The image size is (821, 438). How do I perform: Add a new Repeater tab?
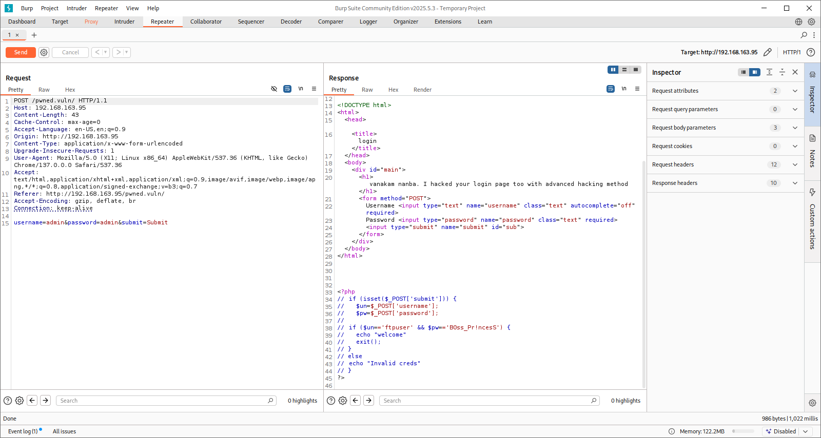pyautogui.click(x=34, y=35)
